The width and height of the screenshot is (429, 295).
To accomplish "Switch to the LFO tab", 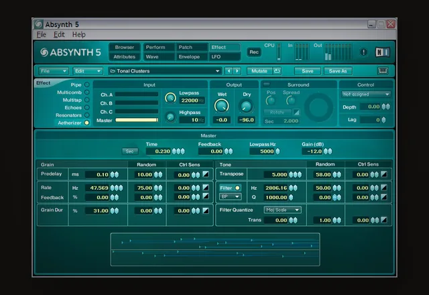I will tap(225, 56).
